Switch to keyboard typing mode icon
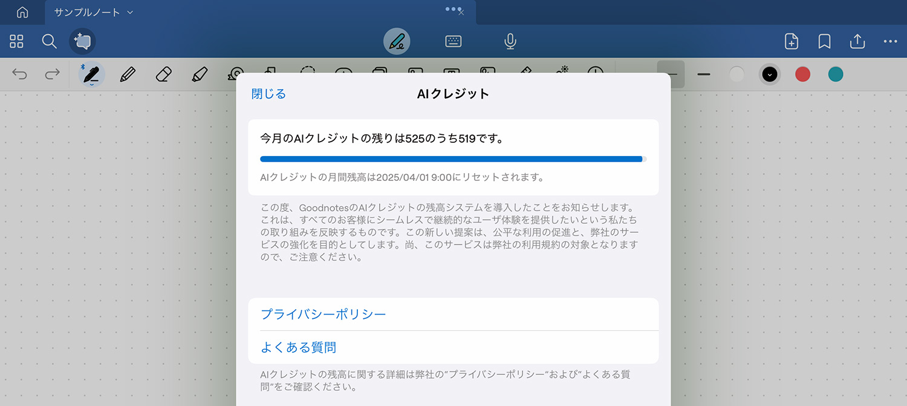 pos(453,41)
